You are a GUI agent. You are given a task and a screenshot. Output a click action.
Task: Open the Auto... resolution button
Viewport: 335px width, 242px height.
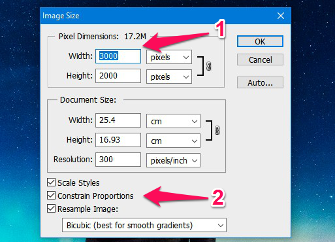tap(260, 82)
